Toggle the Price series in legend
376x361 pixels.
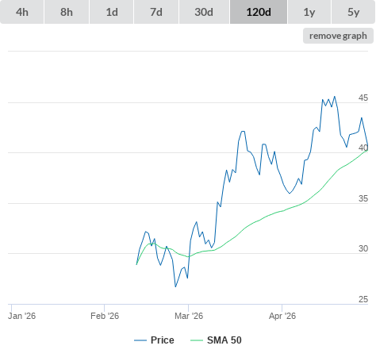tap(163, 340)
